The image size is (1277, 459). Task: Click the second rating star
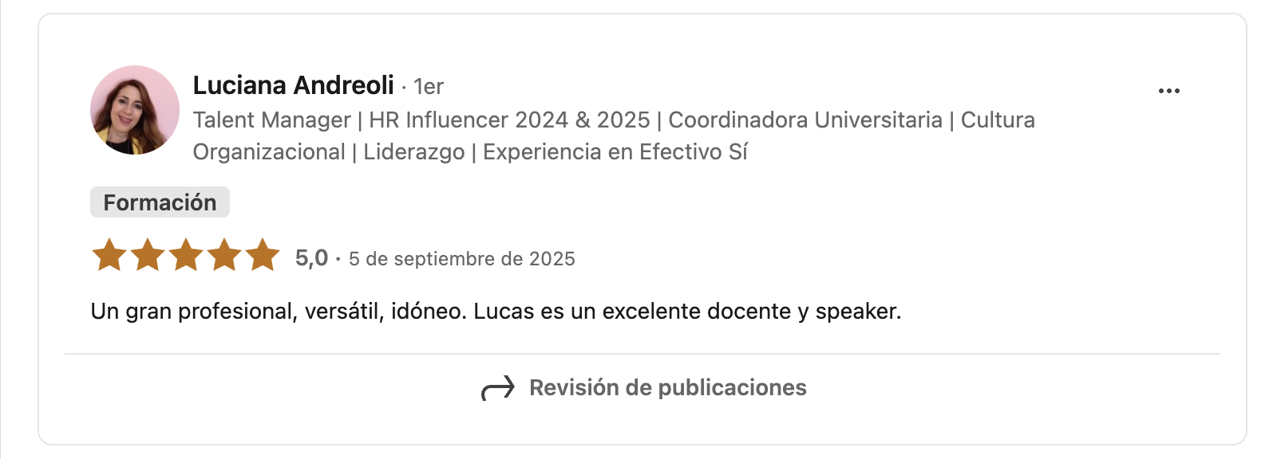click(x=148, y=256)
